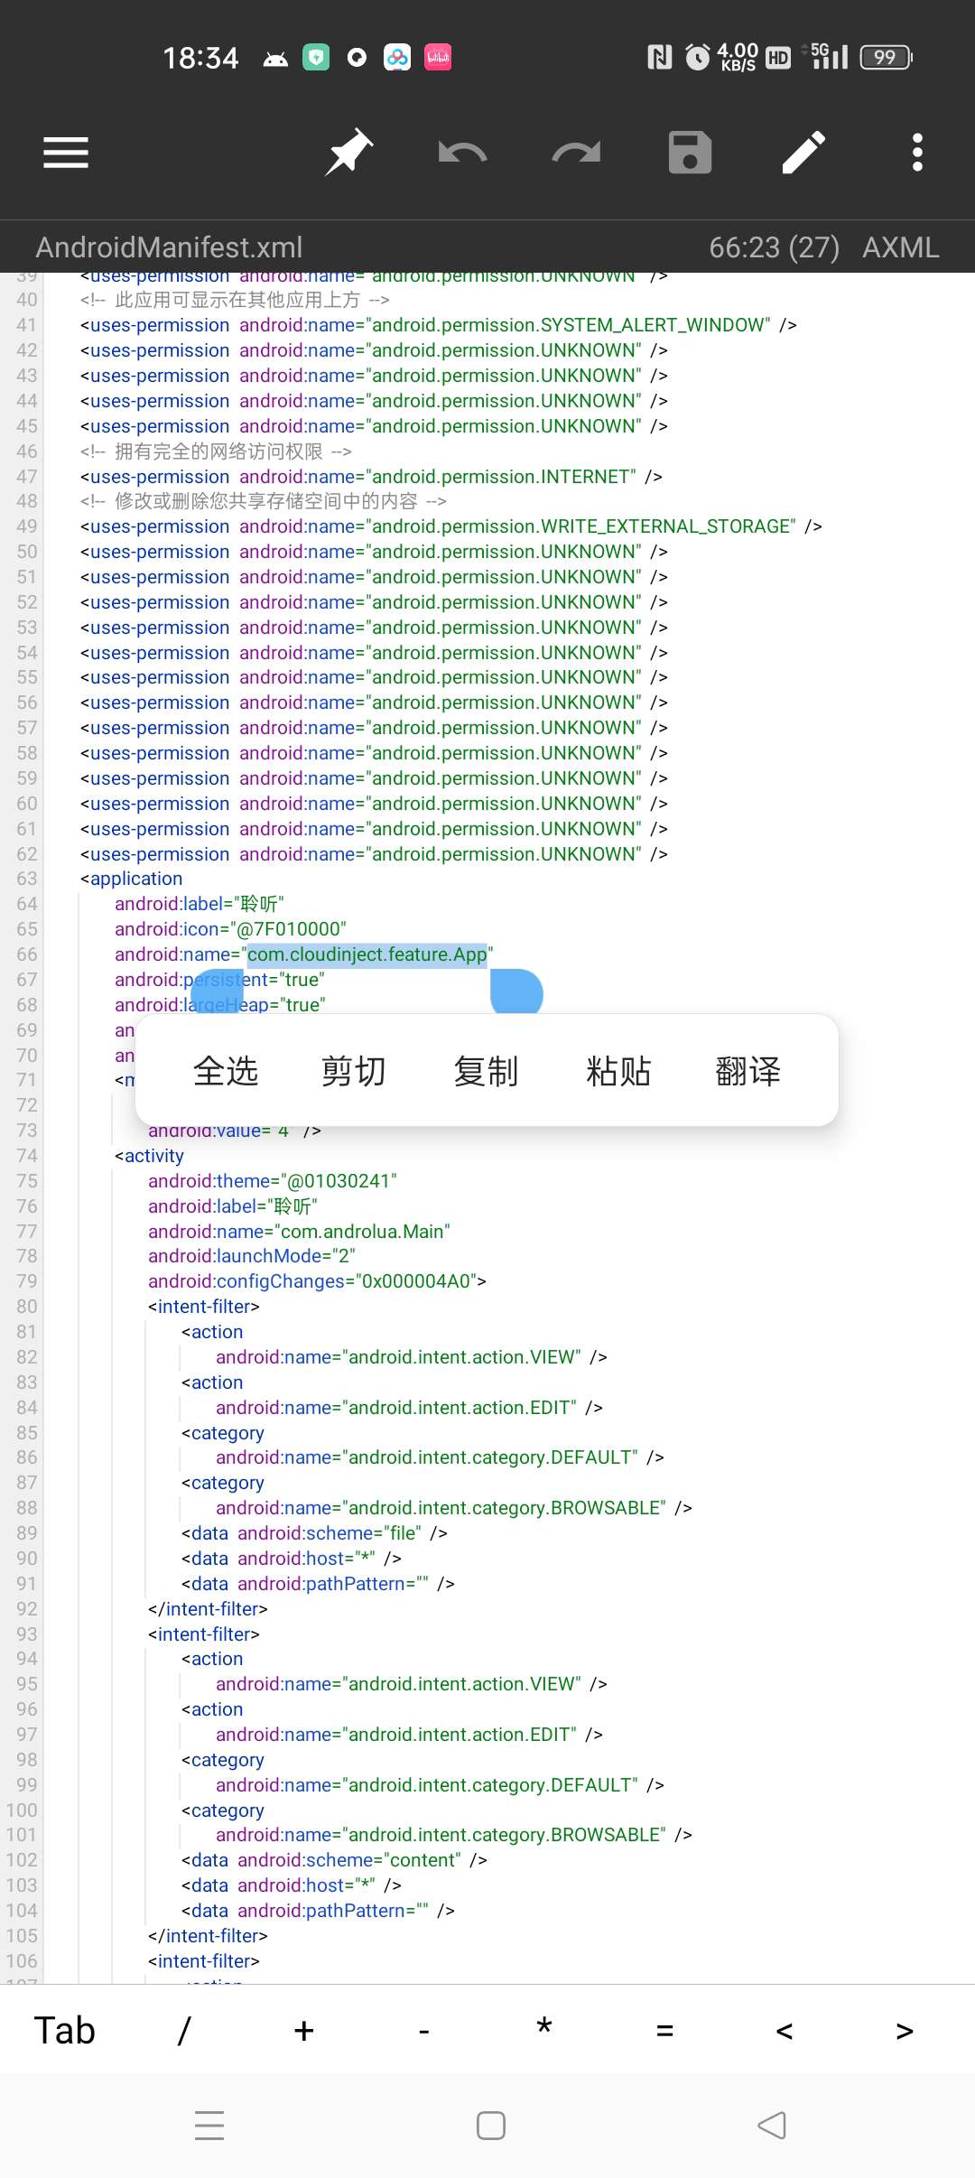Choose 剪切 to cut selection
The height and width of the screenshot is (2178, 975).
tap(354, 1071)
